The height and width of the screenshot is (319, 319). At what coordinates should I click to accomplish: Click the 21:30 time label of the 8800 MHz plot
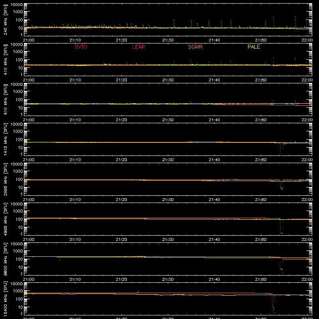point(168,280)
